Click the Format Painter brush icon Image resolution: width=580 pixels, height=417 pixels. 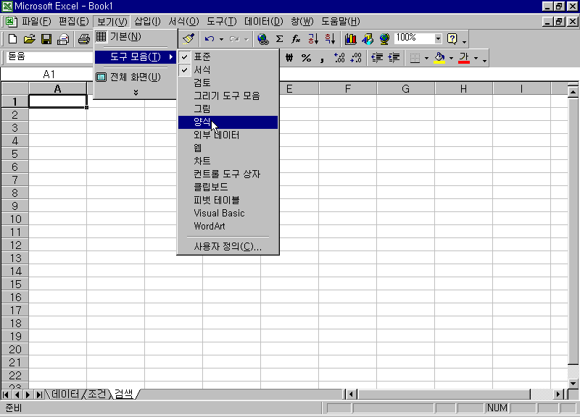coord(188,38)
